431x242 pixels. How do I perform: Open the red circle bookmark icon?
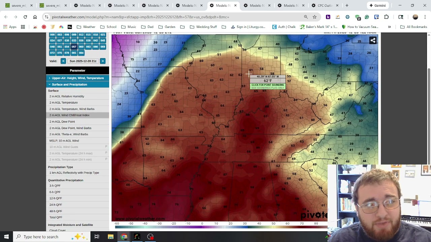click(44, 27)
